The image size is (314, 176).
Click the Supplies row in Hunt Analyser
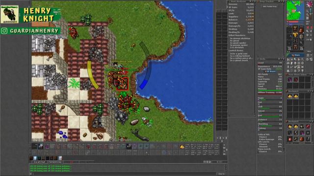[241, 17]
